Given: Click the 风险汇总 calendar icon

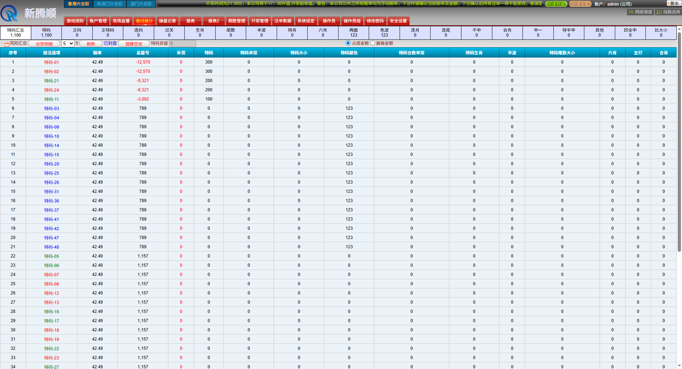Looking at the screenshot, I should click(x=6, y=44).
